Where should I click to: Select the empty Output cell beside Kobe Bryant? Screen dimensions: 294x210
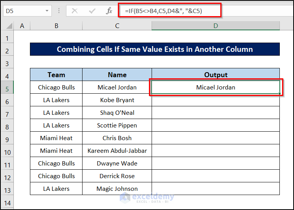pyautogui.click(x=216, y=100)
